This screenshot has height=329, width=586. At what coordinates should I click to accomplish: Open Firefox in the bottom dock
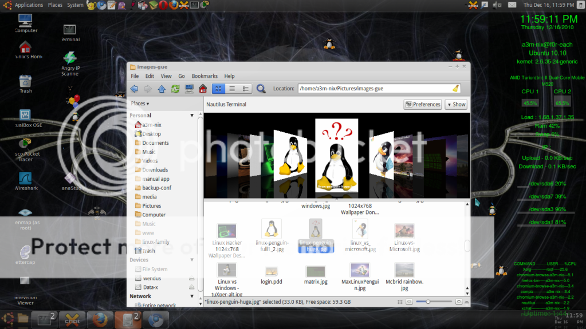[x=100, y=320]
